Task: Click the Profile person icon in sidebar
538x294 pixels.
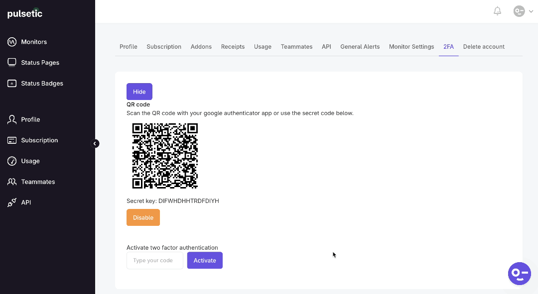Action: click(12, 119)
